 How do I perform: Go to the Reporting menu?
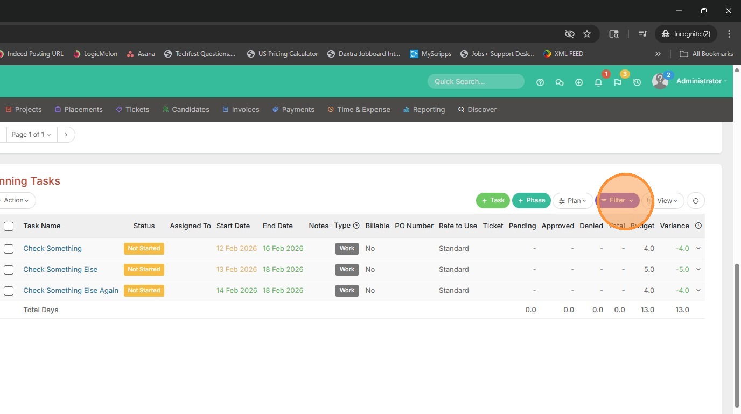[x=424, y=110]
